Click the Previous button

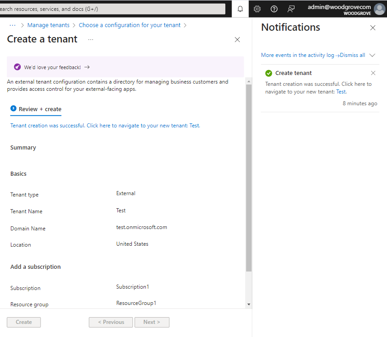[x=111, y=322]
